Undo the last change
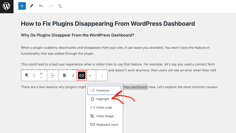The width and height of the screenshot is (236, 133). coord(41,6)
